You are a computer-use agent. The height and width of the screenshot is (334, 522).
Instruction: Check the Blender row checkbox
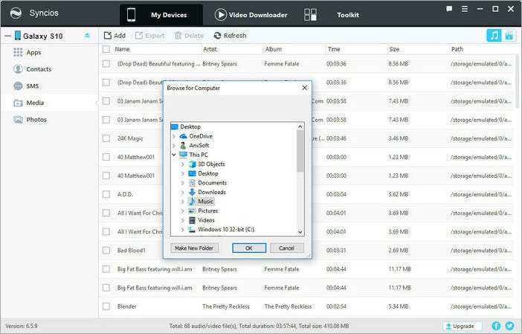[106, 306]
